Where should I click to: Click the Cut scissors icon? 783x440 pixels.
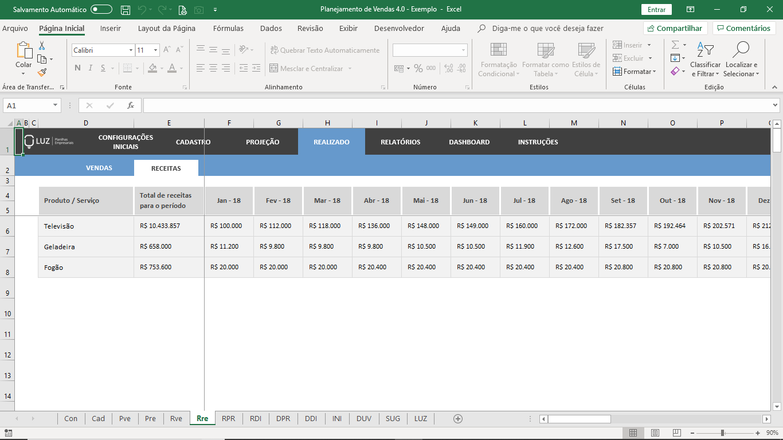coord(42,46)
